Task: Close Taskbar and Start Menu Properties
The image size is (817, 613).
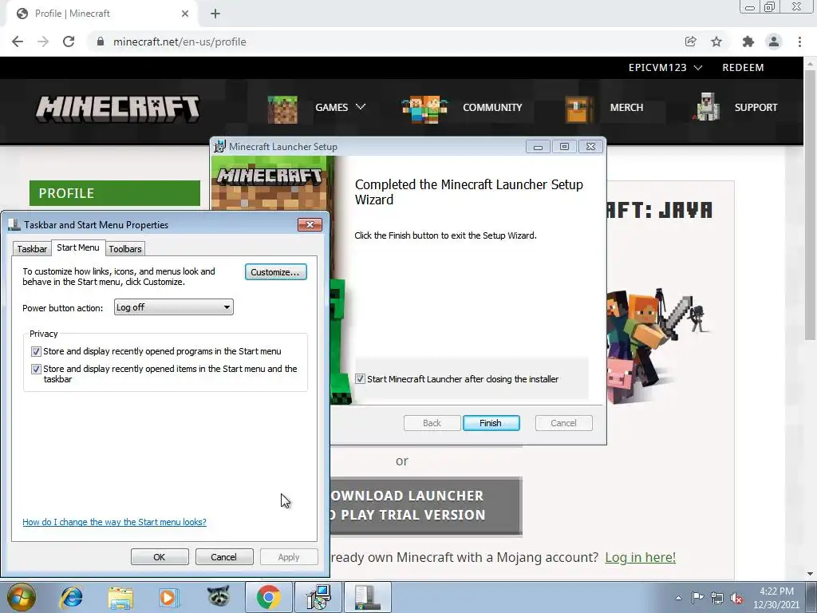Action: point(310,224)
